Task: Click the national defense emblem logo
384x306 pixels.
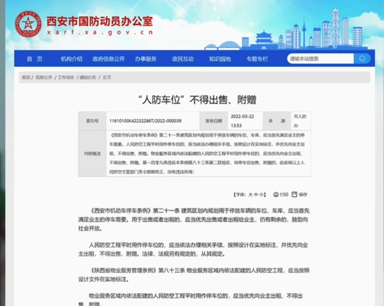Action: coord(28,23)
